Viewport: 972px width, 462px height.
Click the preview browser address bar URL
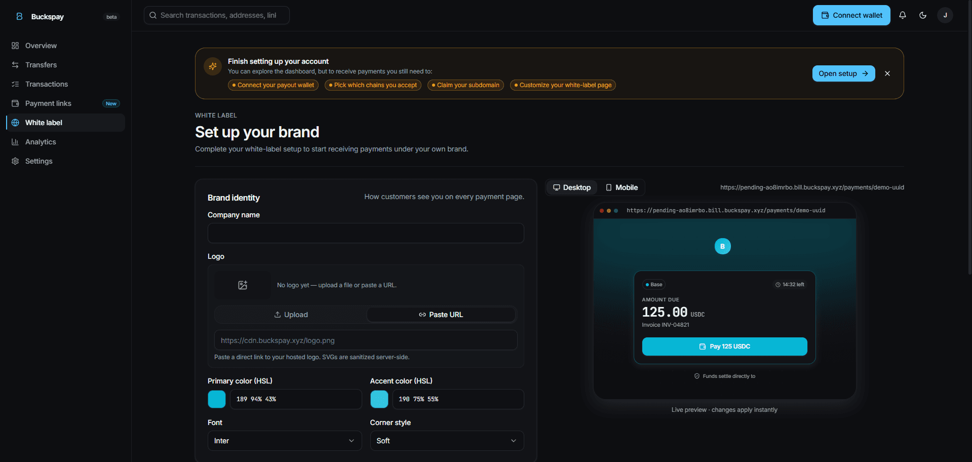click(x=726, y=211)
